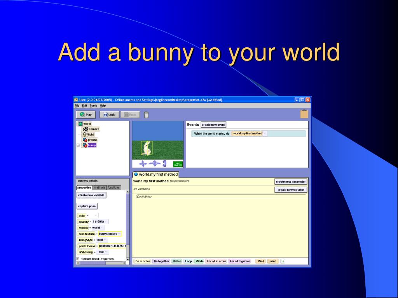This screenshot has height=298, width=398.
Task: Click details panel scroll left arrow
Action: coord(78,263)
